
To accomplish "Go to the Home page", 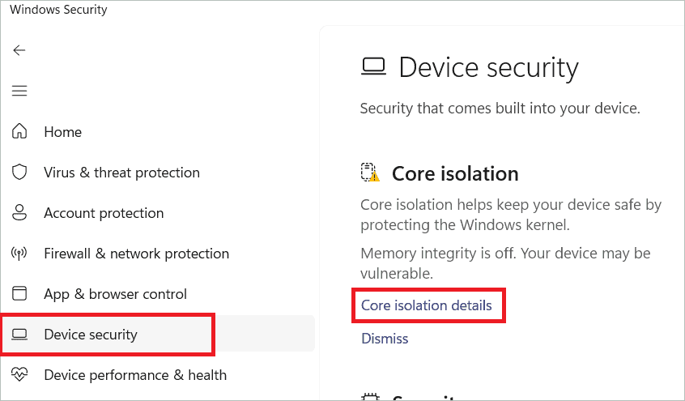I will (x=62, y=131).
